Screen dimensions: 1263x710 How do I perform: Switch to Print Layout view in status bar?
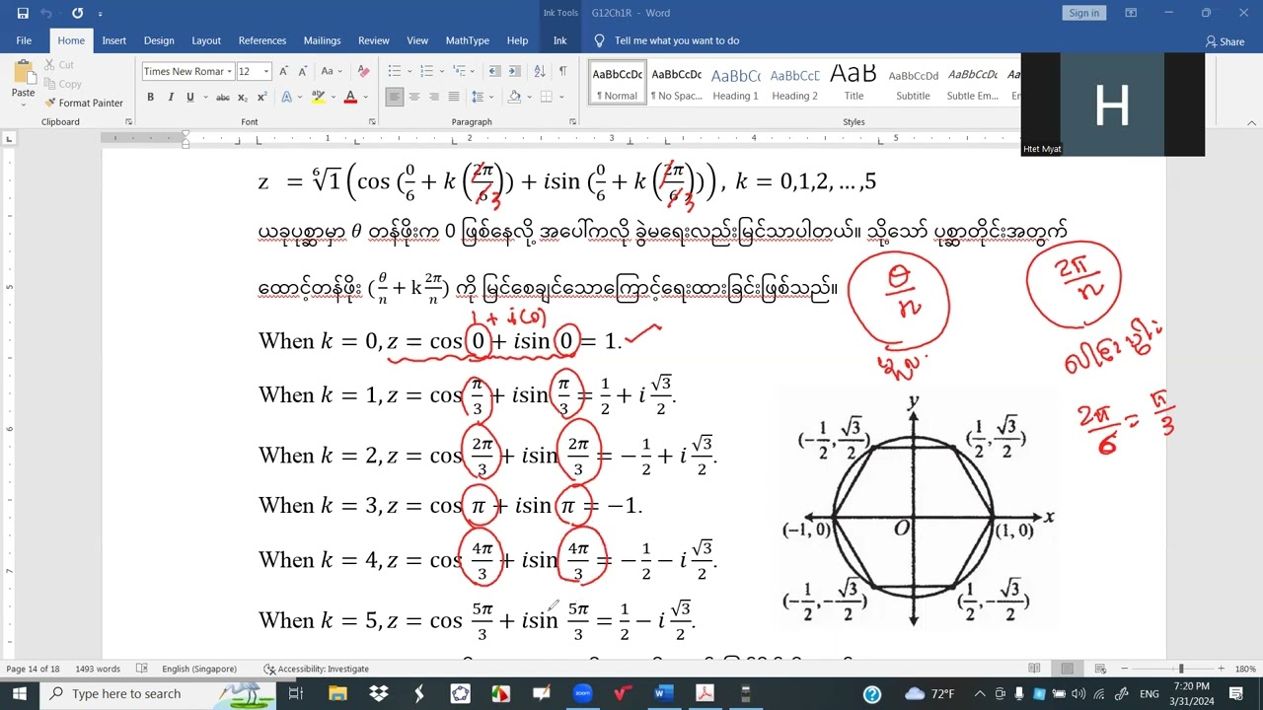1067,669
